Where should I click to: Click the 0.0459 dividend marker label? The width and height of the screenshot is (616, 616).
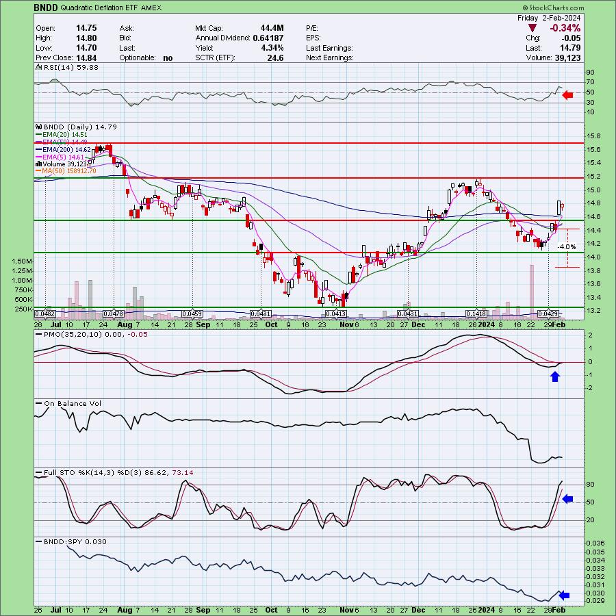point(192,314)
